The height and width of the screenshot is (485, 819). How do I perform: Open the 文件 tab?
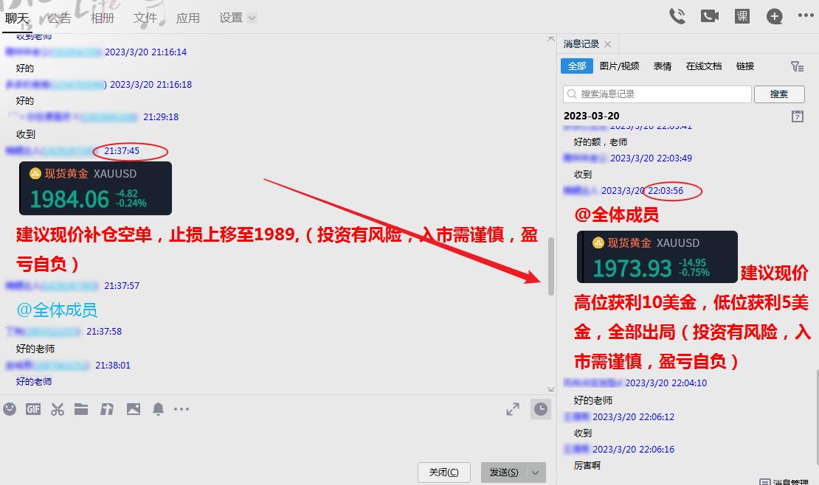click(x=145, y=18)
